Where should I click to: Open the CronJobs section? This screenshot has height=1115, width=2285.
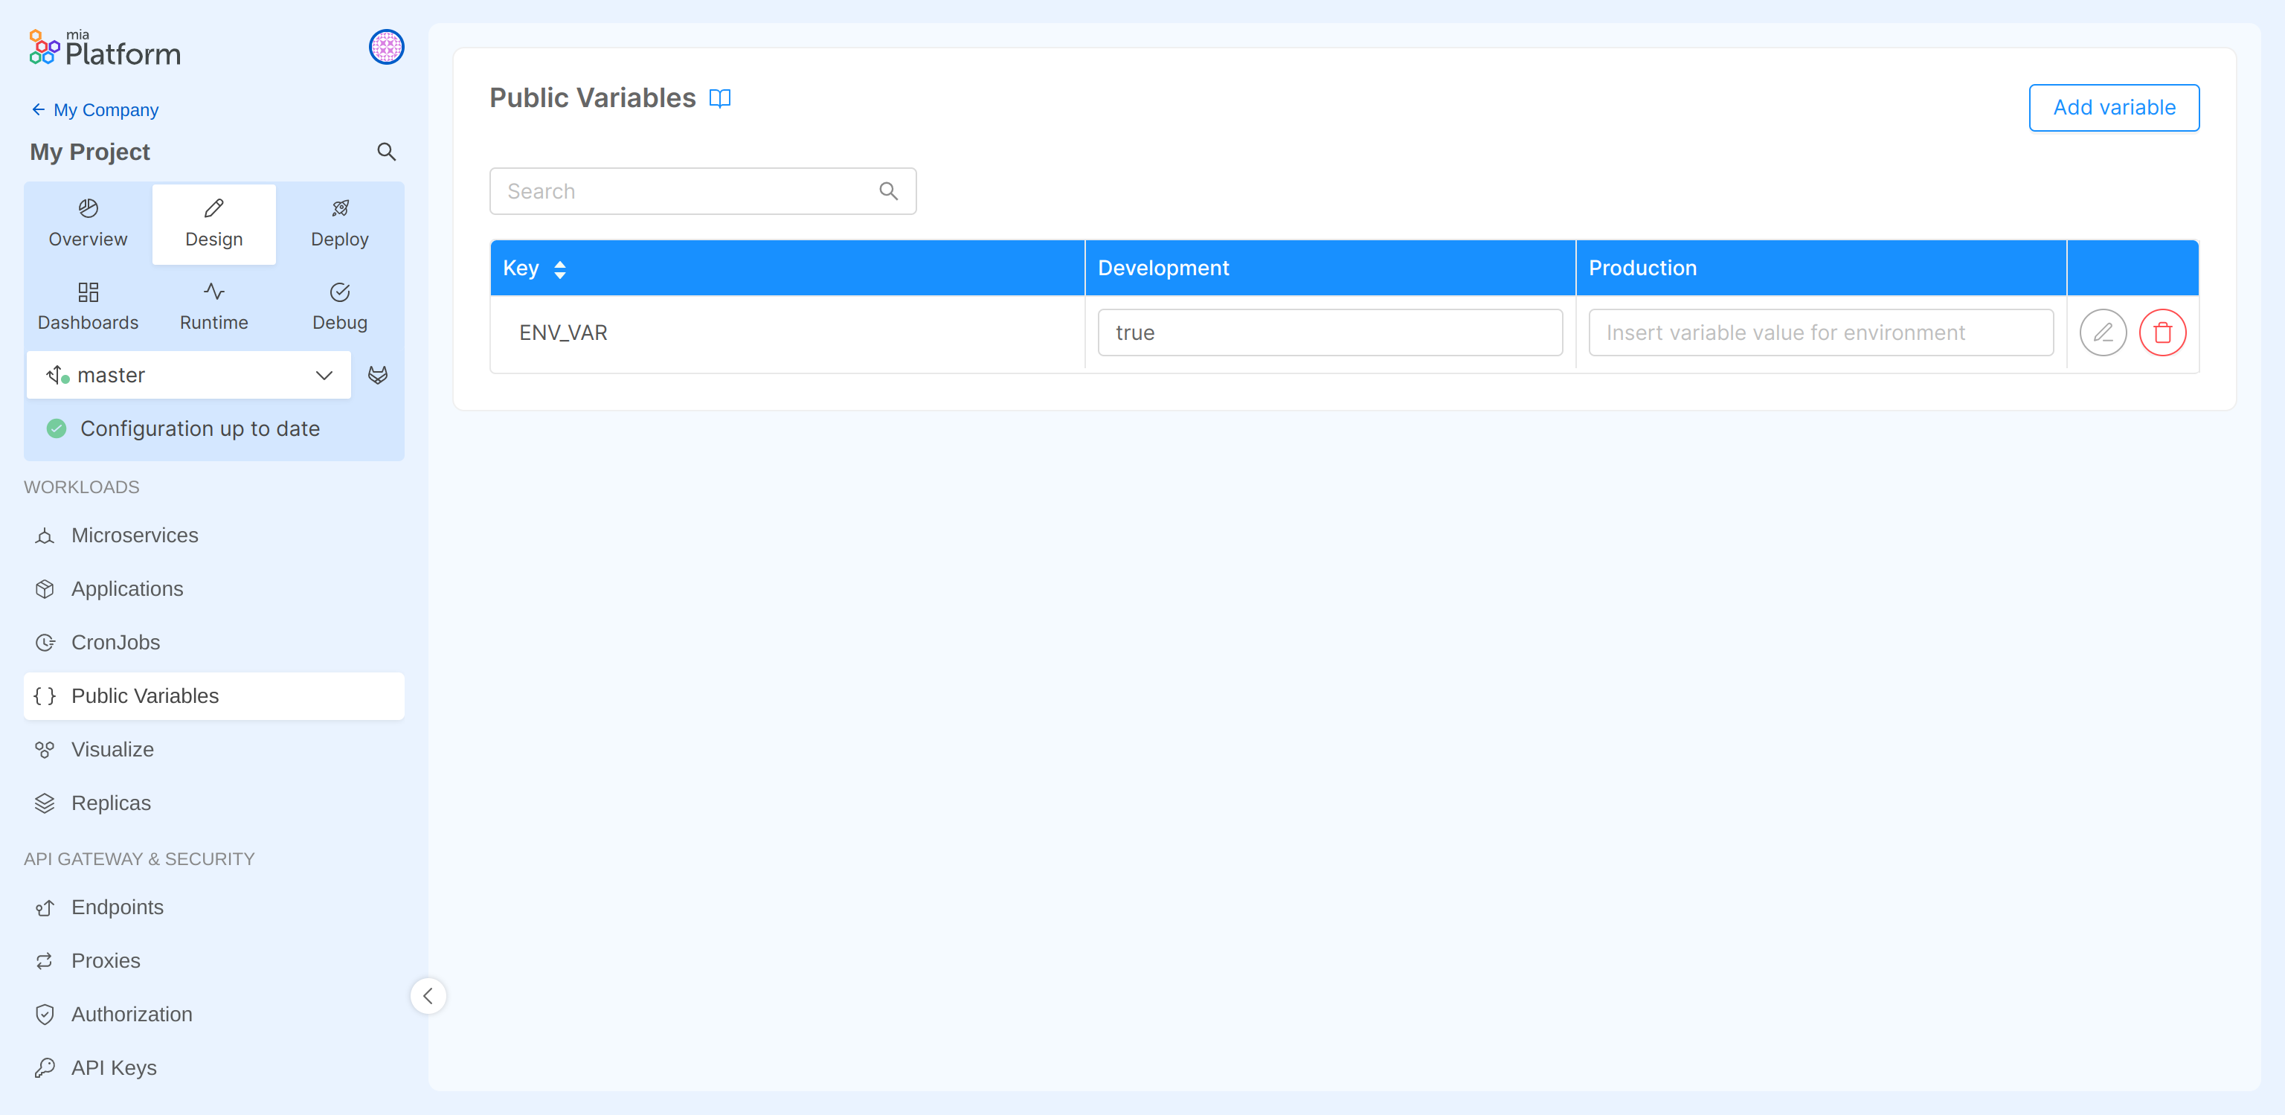click(115, 642)
